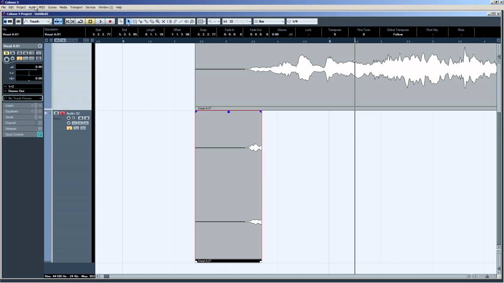Select the Split scissors tool
This screenshot has height=283, width=504.
click(x=140, y=21)
